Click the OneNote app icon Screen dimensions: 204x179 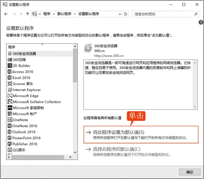coord(10,120)
